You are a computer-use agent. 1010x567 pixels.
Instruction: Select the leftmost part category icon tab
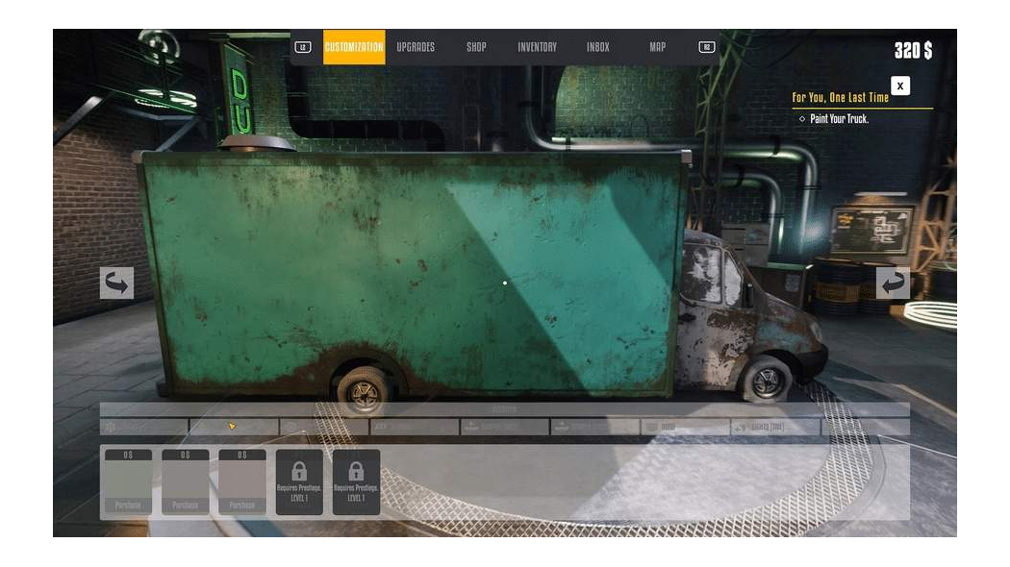(144, 427)
